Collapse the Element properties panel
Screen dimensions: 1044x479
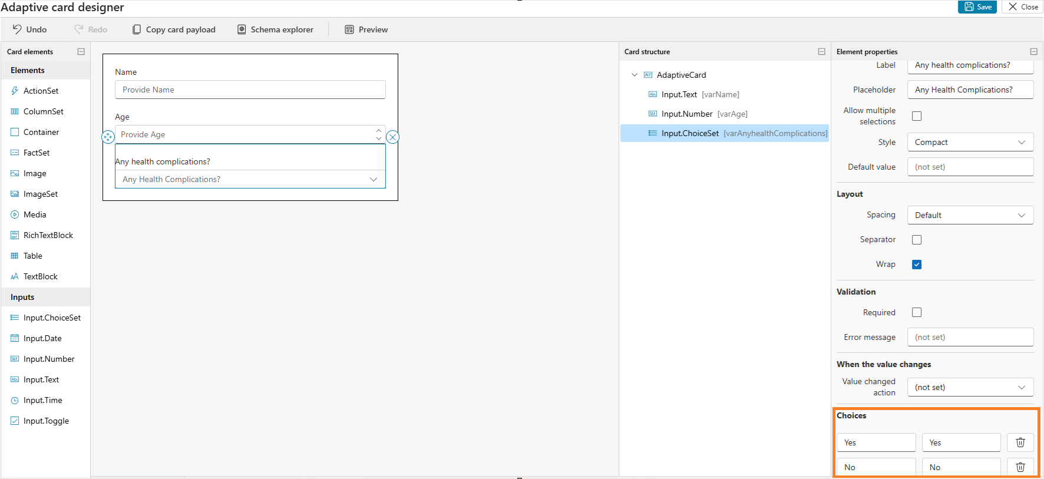tap(1033, 52)
